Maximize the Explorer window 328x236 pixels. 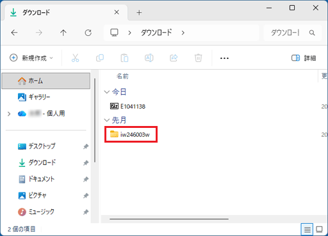[292, 8]
